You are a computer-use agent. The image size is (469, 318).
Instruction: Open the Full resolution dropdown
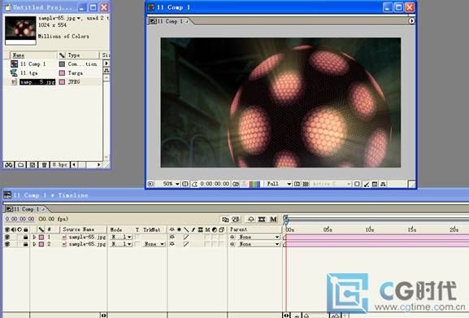279,184
